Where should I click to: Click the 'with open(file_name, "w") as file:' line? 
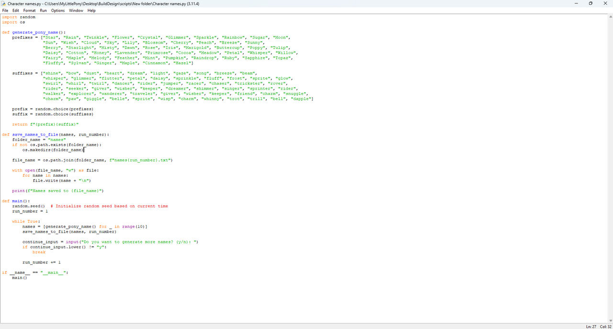[x=56, y=170]
